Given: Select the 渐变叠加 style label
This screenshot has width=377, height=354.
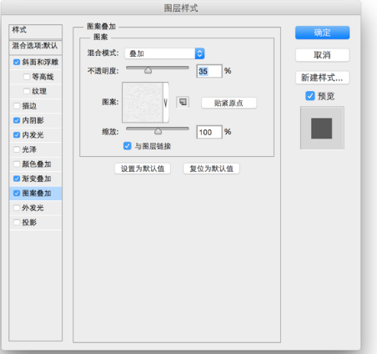Looking at the screenshot, I should [x=37, y=179].
